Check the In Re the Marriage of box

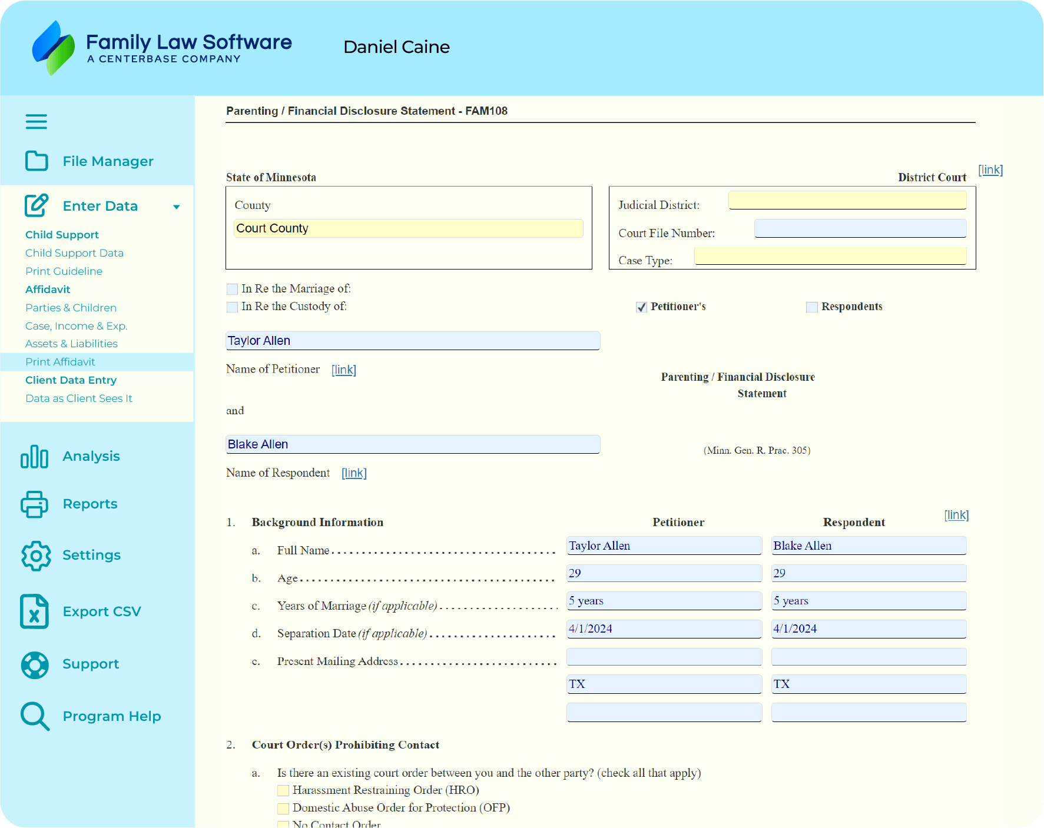pyautogui.click(x=232, y=289)
